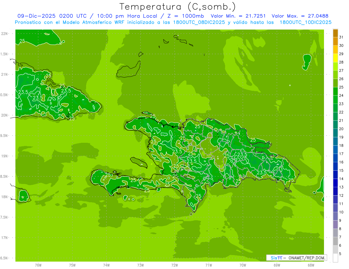Click the 28 label on the color scale
The image size is (349, 269).
pos(341,62)
